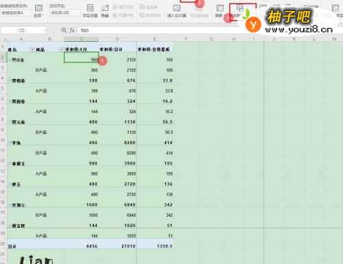This screenshot has height=264, width=343.
Task: Open the 商品 column filter dropdown
Action: (x=62, y=49)
